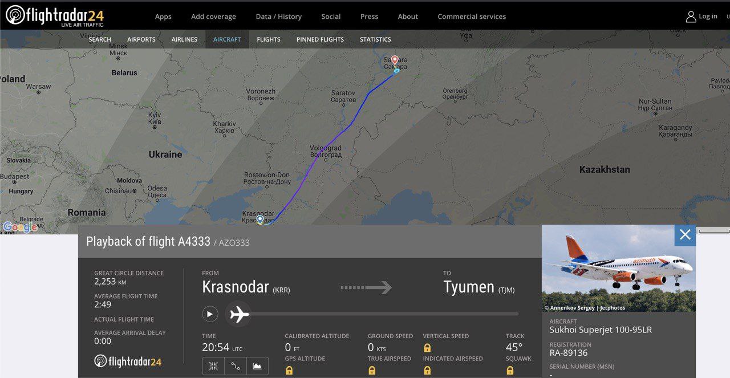
Task: Show the altitude graph chart icon
Action: pos(257,366)
